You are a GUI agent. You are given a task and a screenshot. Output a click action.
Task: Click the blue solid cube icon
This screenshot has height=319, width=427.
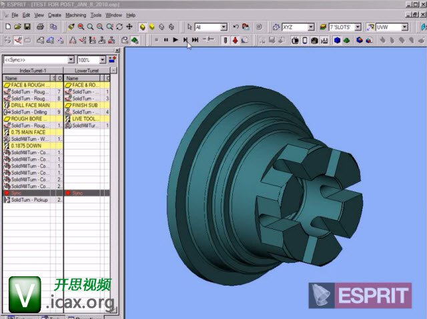pos(337,40)
